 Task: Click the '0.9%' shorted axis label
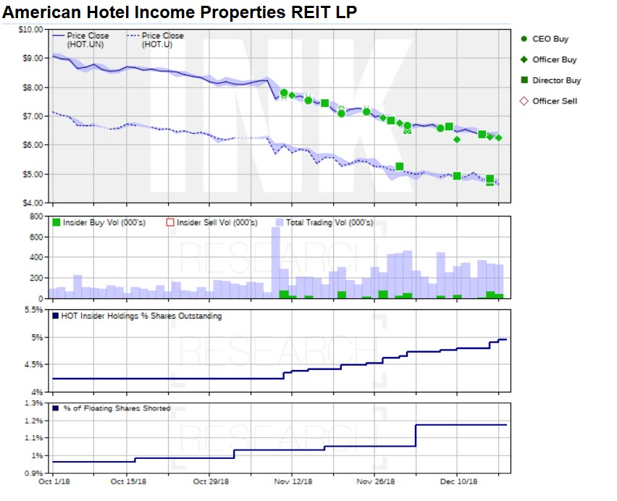[x=33, y=473]
